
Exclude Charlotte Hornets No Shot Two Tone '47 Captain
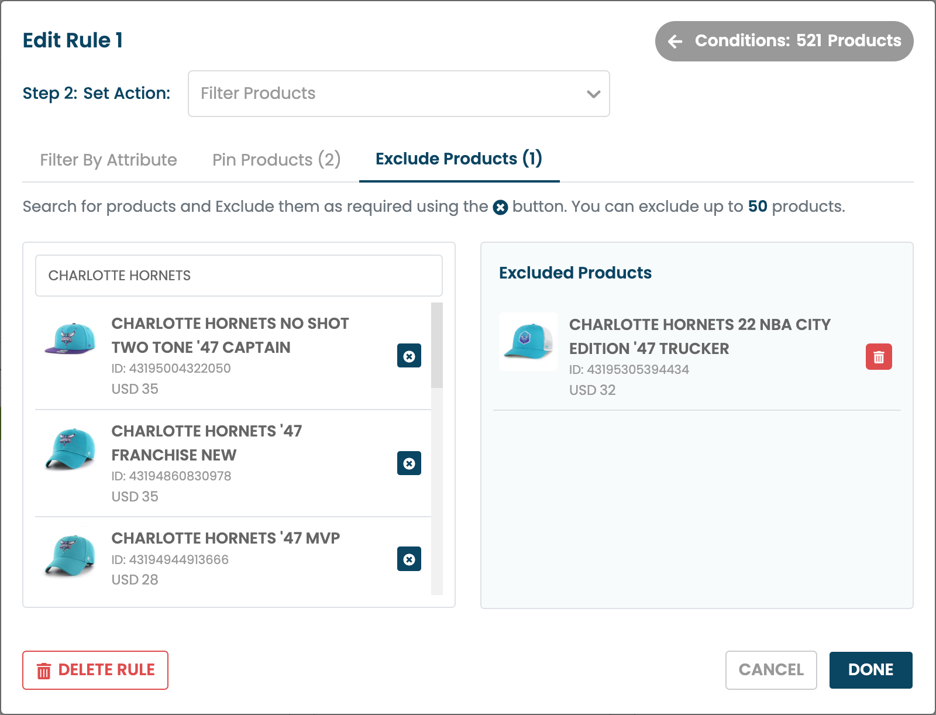[x=409, y=356]
